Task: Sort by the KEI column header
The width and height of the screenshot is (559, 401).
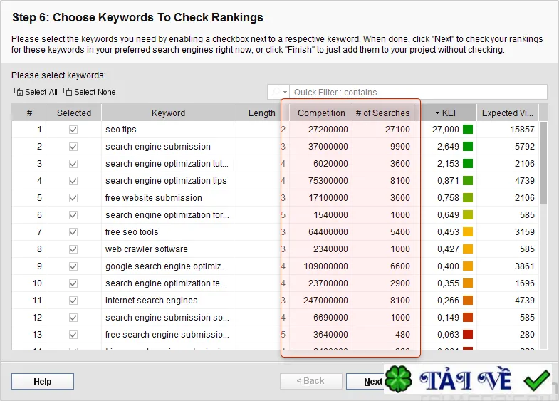Action: tap(449, 113)
